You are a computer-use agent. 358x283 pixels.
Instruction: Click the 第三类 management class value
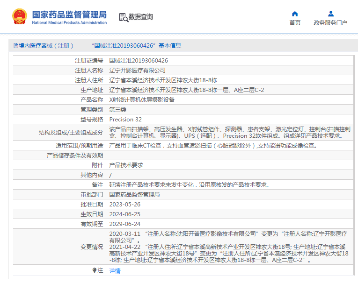(x=117, y=110)
